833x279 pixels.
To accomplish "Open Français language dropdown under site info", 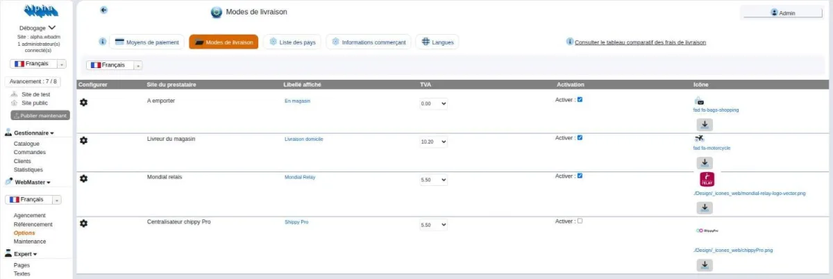I will 37,64.
